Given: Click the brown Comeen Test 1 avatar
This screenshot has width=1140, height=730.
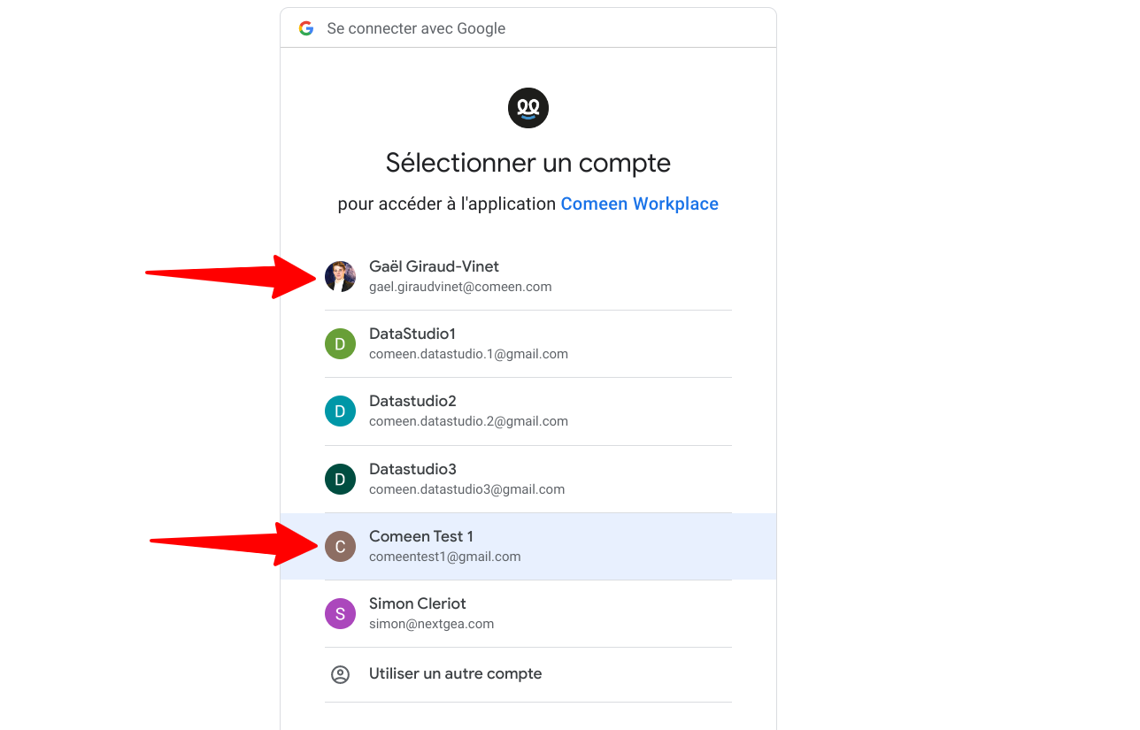Looking at the screenshot, I should pyautogui.click(x=340, y=546).
